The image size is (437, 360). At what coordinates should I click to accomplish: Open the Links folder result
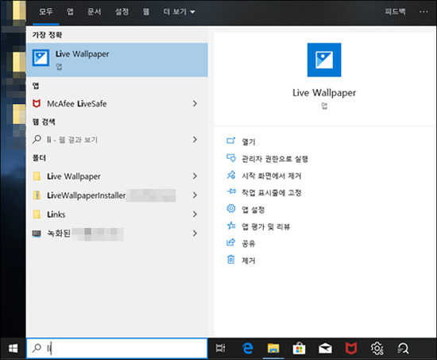click(117, 214)
